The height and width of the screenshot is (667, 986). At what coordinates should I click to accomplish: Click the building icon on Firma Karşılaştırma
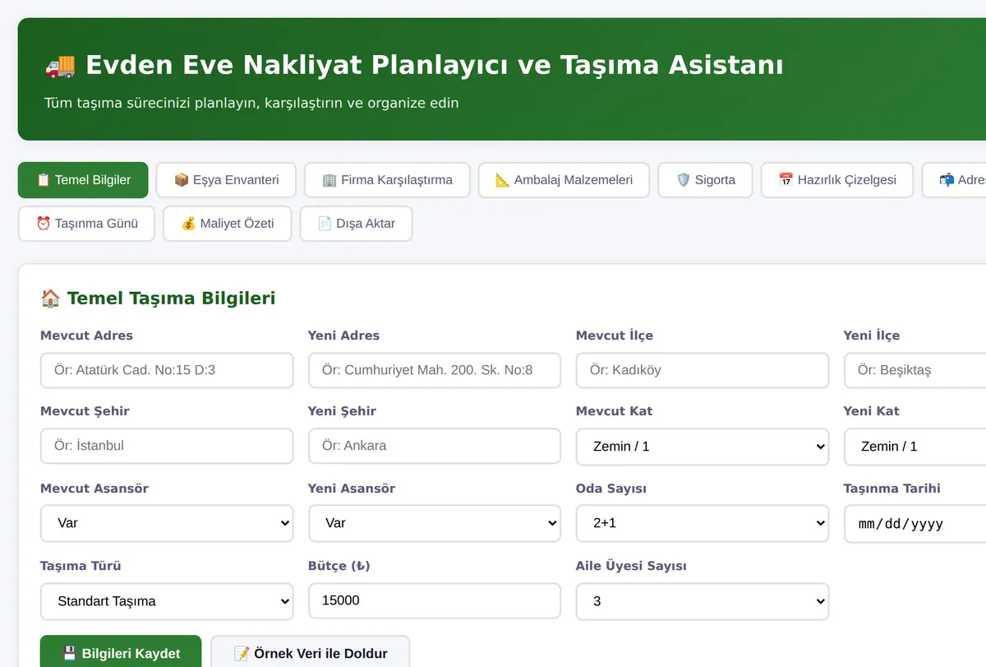tap(329, 180)
